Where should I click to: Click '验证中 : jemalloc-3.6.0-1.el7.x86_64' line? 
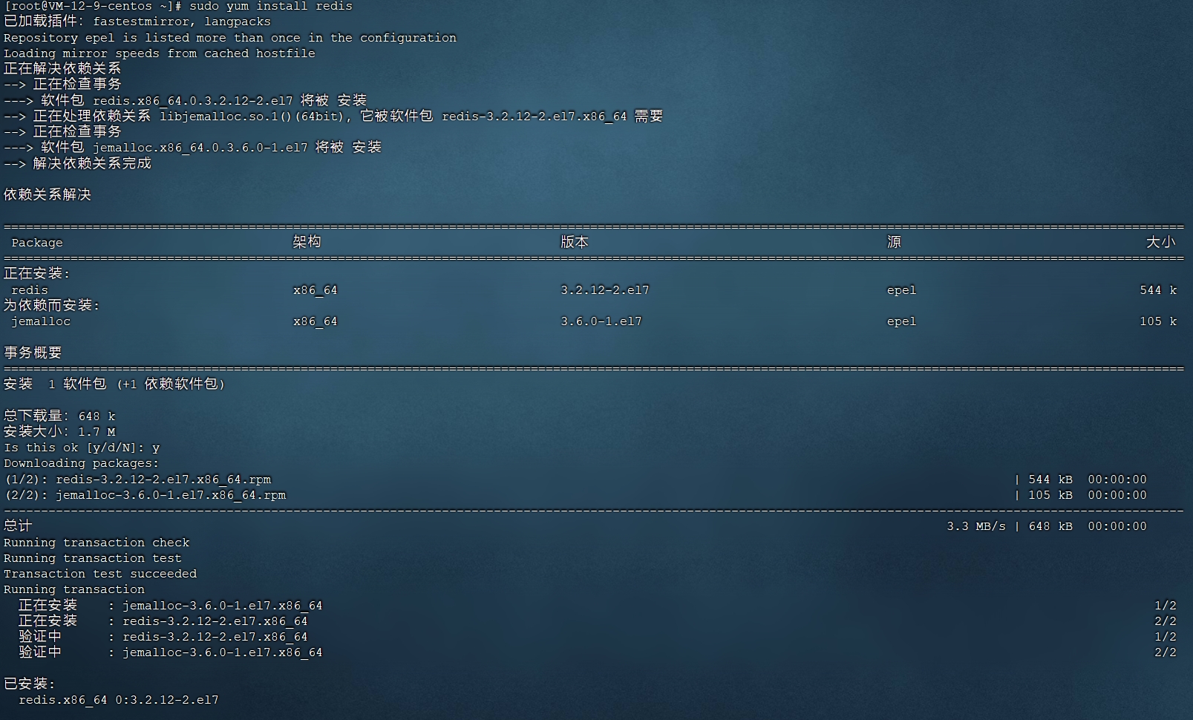pyautogui.click(x=171, y=652)
